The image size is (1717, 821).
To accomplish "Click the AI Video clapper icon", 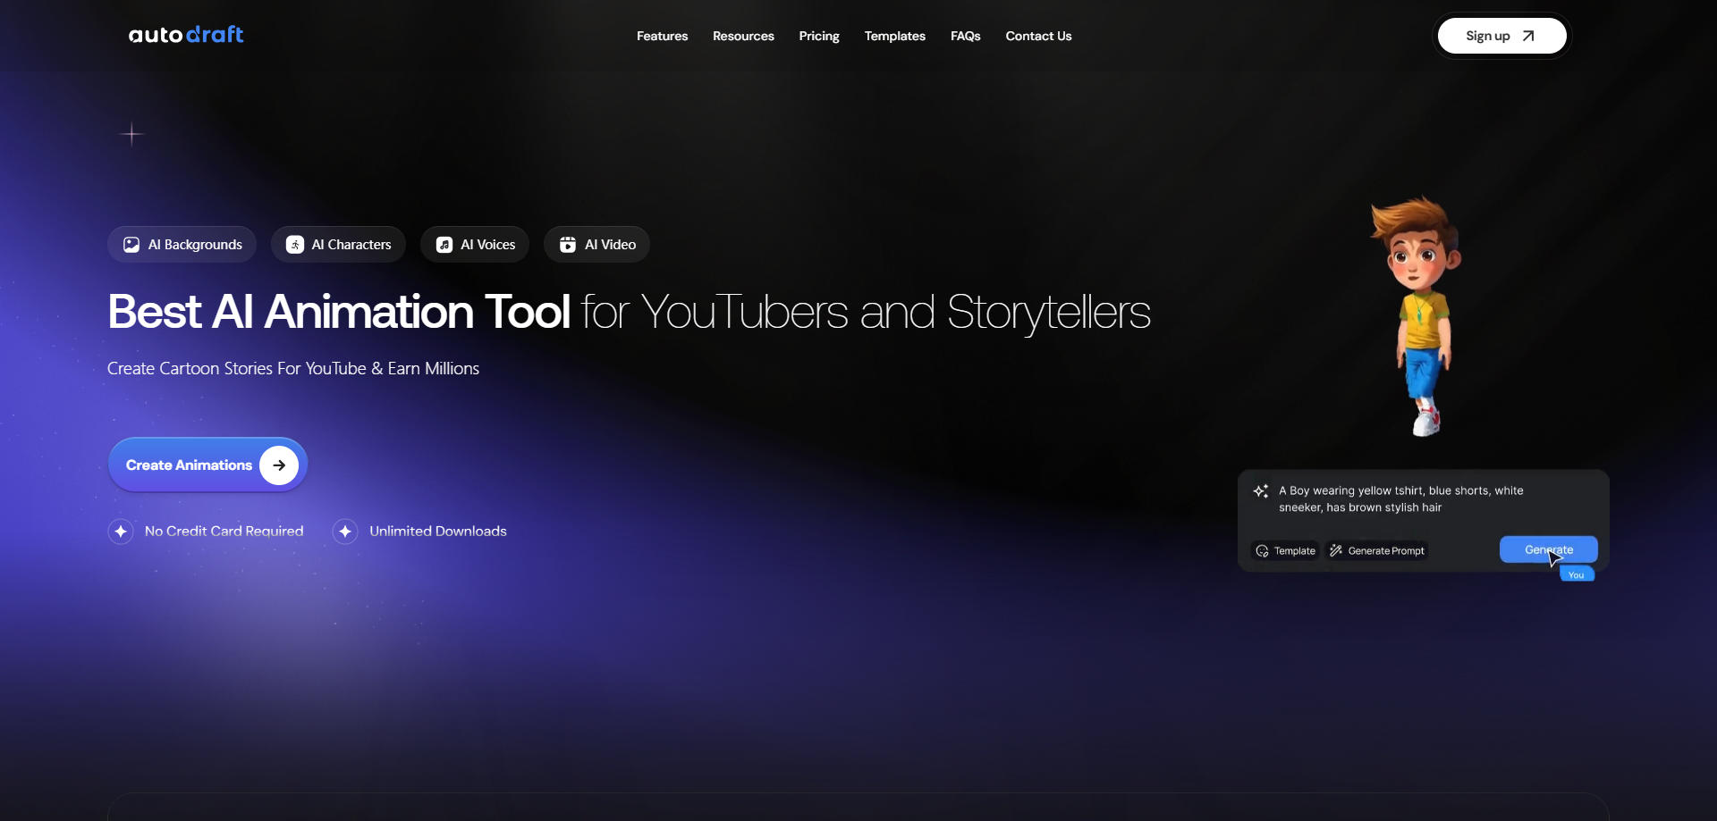I will pyautogui.click(x=568, y=245).
